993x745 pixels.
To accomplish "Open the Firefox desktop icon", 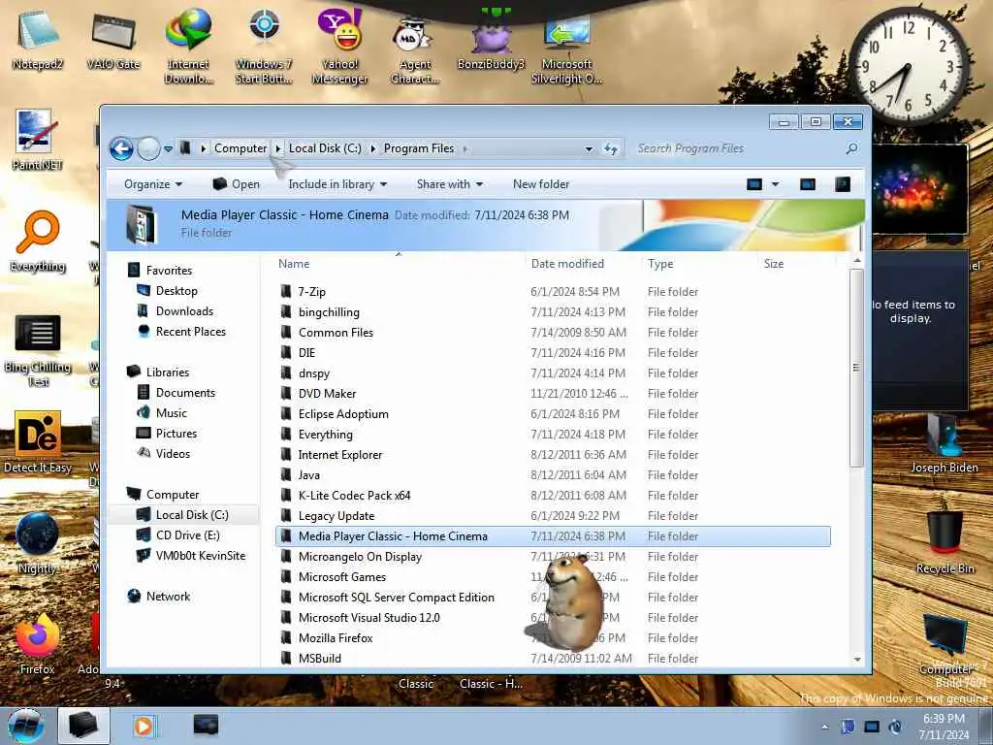I will point(38,644).
